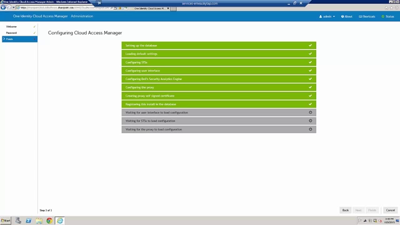This screenshot has width=400, height=225.
Task: Cancel the configuration wizard
Action: 390,210
